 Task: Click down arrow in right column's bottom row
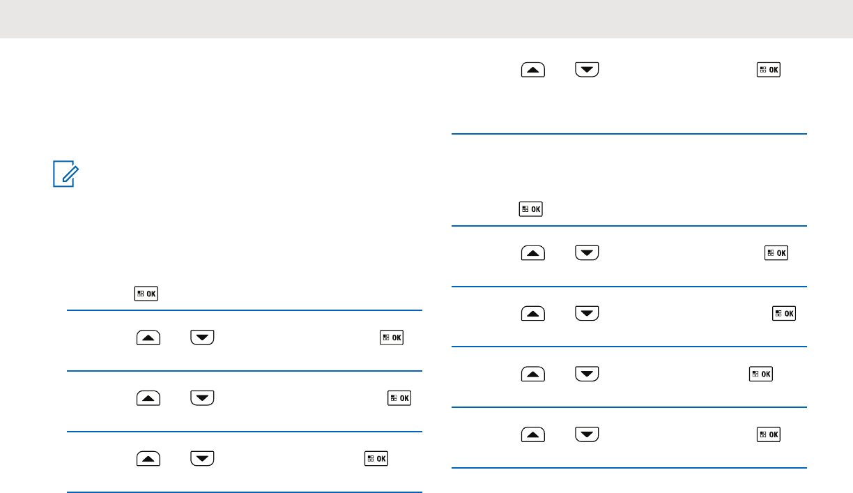[588, 434]
